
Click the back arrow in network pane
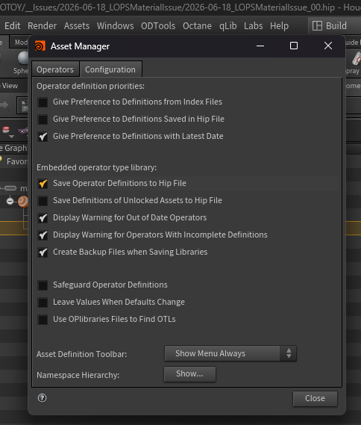click(4, 105)
